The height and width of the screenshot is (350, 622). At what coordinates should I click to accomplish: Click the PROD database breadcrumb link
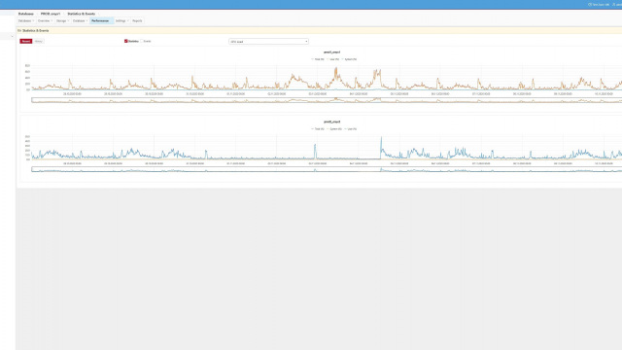click(x=51, y=14)
